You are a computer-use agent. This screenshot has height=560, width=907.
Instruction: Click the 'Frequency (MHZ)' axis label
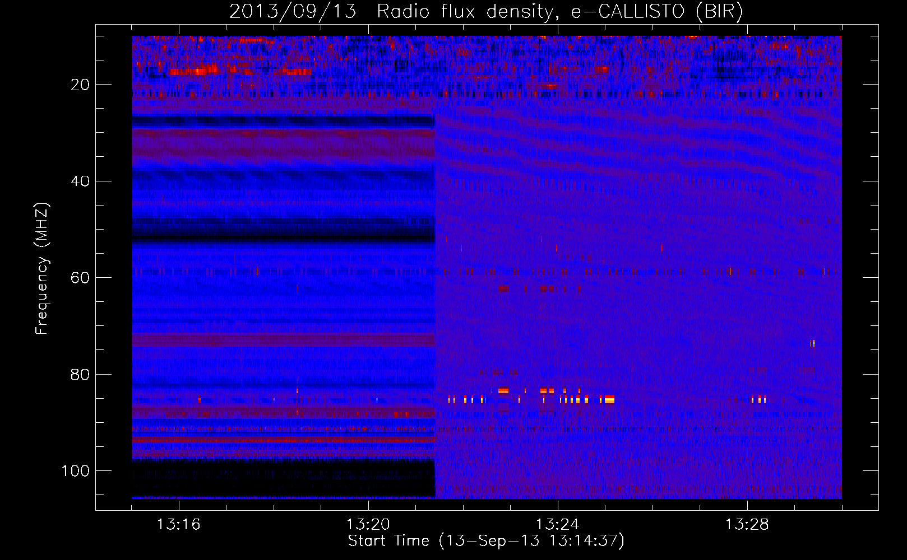pos(42,269)
